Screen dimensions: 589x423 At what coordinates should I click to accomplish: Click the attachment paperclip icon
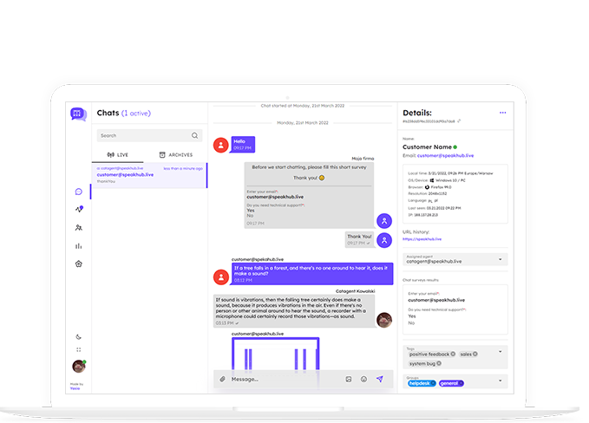point(222,379)
